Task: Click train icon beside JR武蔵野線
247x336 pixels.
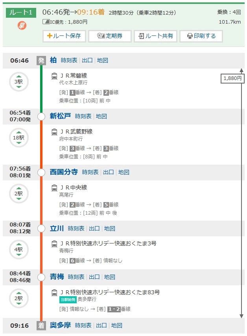Action: pos(54,132)
